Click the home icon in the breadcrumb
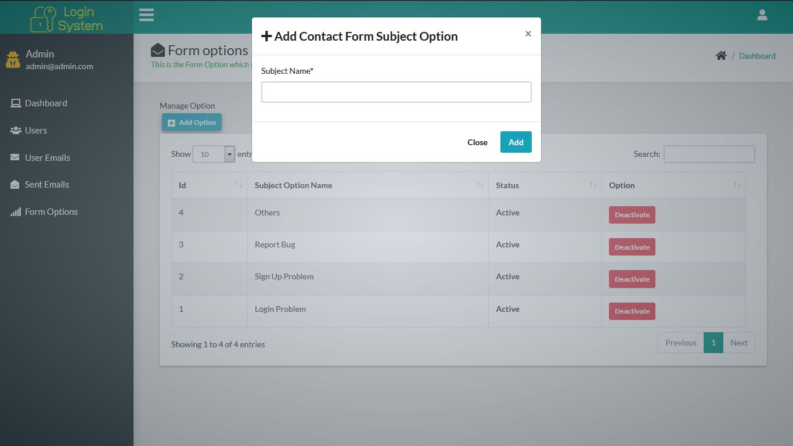The height and width of the screenshot is (446, 793). 721,55
